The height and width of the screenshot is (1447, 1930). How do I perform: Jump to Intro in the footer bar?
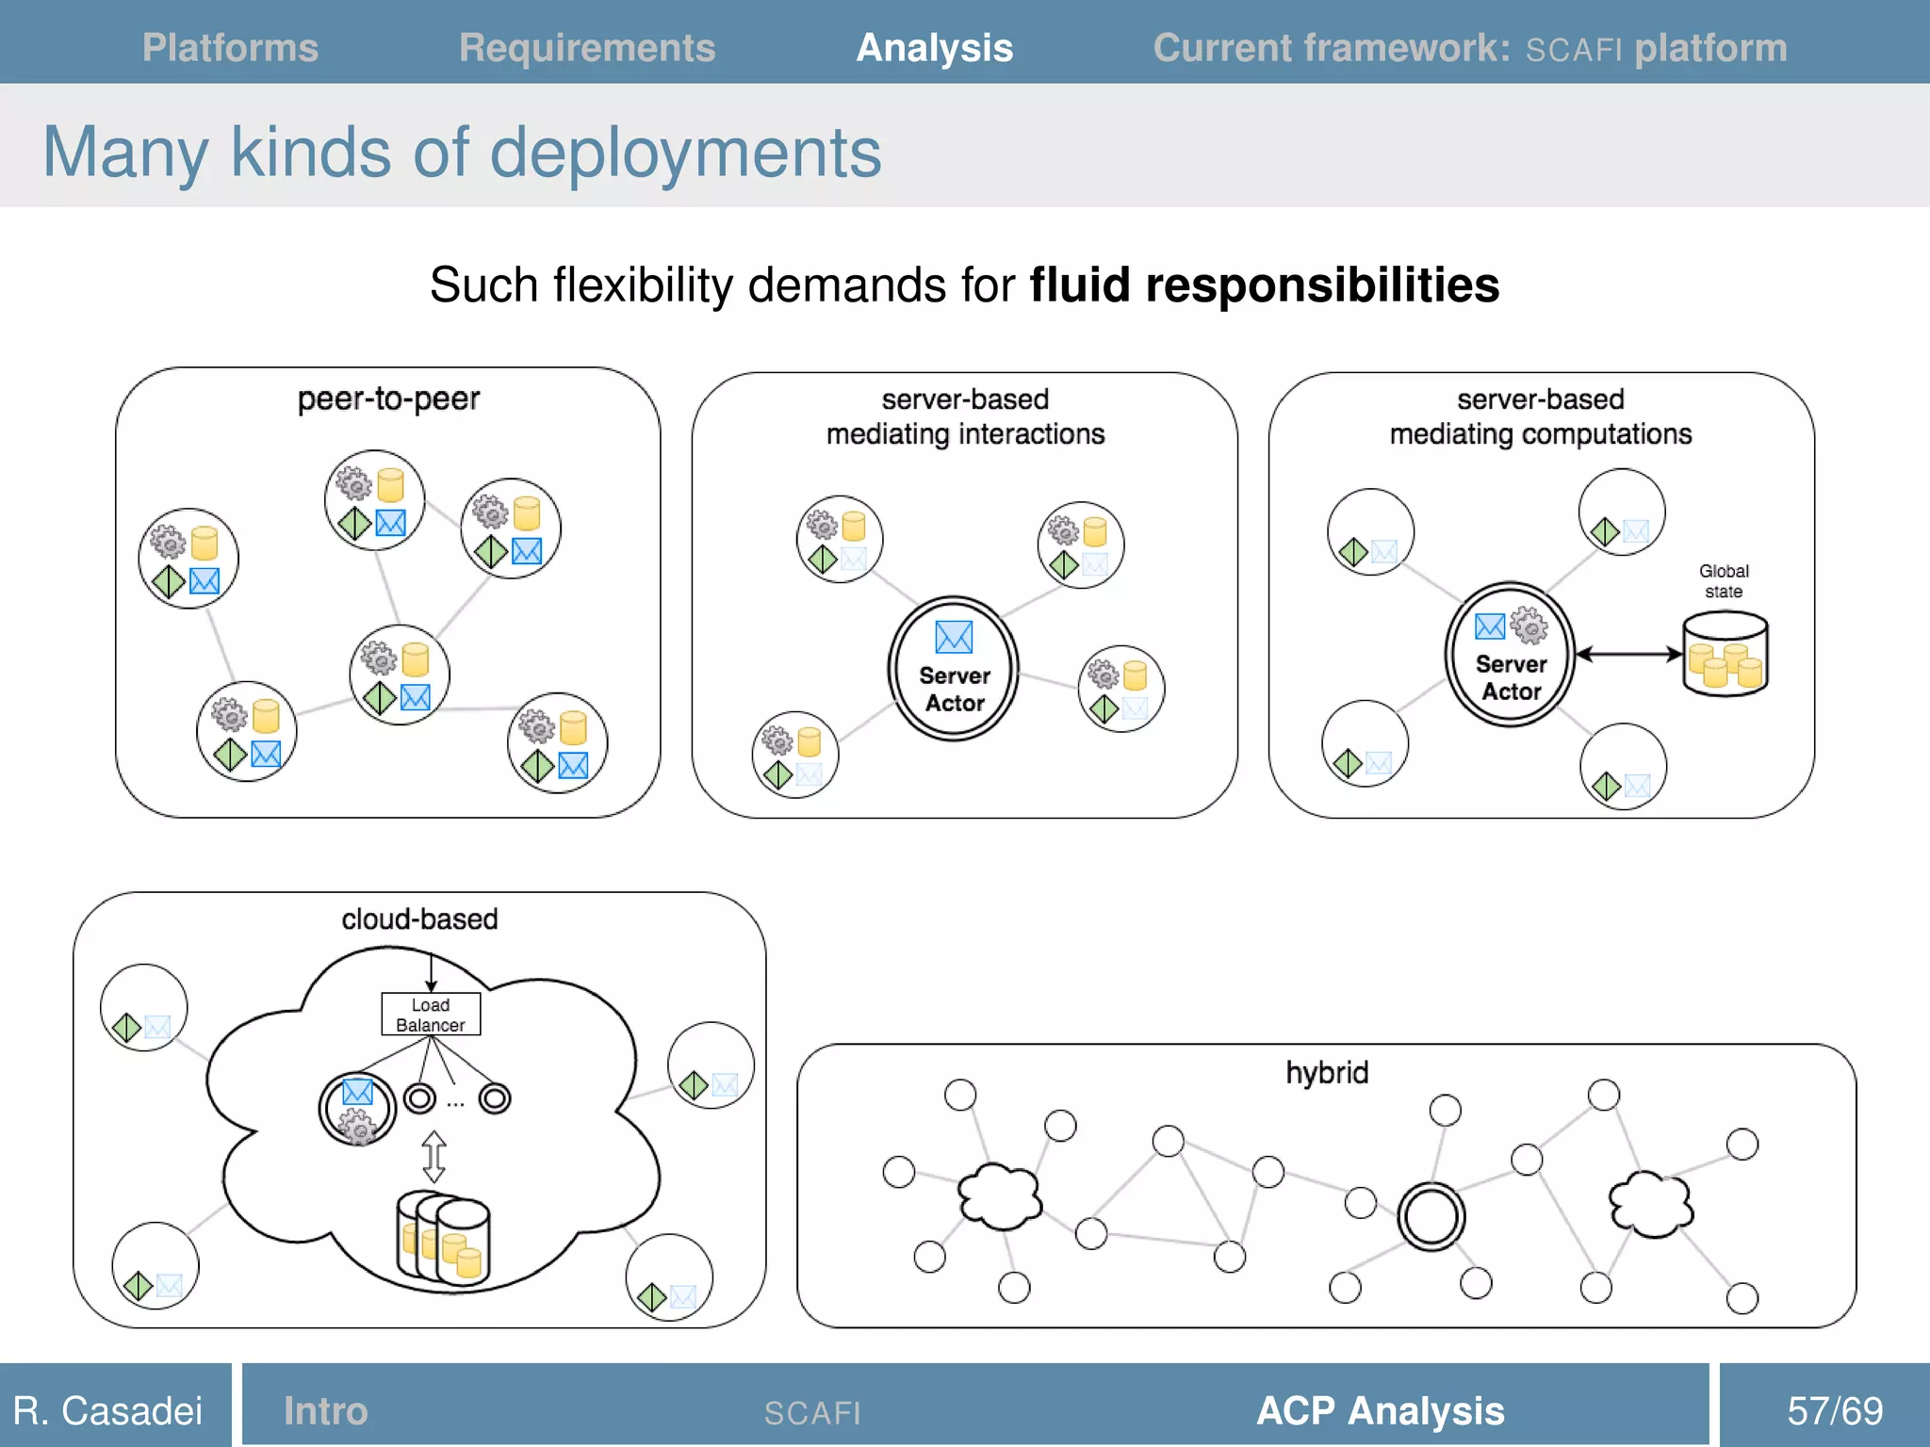pos(325,1410)
